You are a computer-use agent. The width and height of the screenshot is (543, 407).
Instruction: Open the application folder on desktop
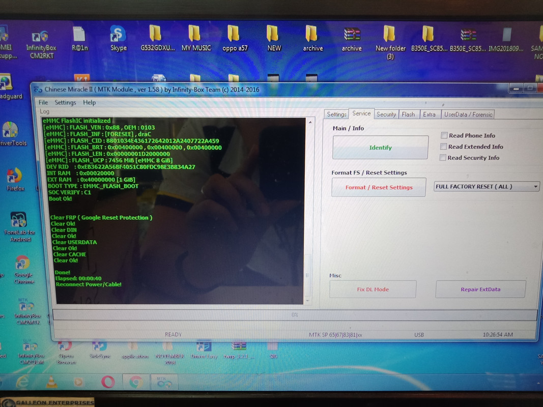135,350
